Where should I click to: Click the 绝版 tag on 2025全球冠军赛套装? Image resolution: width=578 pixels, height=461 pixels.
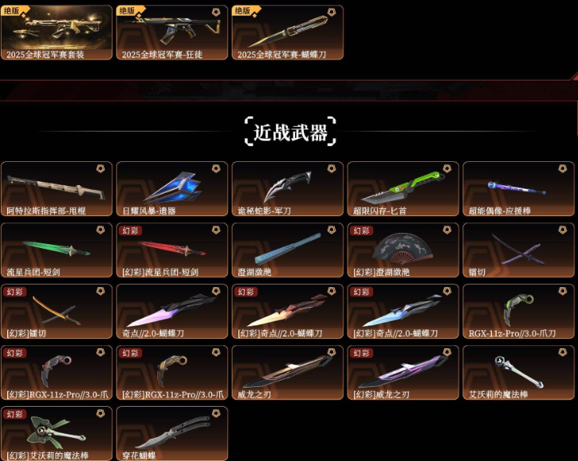(x=11, y=10)
